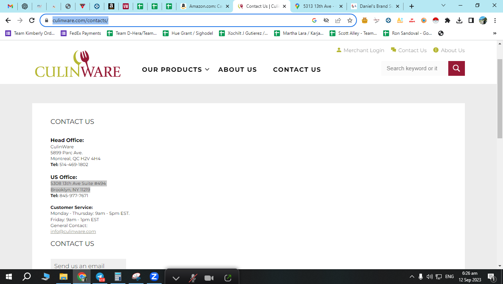Open Snipping Tool from the taskbar
This screenshot has height=284, width=503.
click(x=136, y=277)
